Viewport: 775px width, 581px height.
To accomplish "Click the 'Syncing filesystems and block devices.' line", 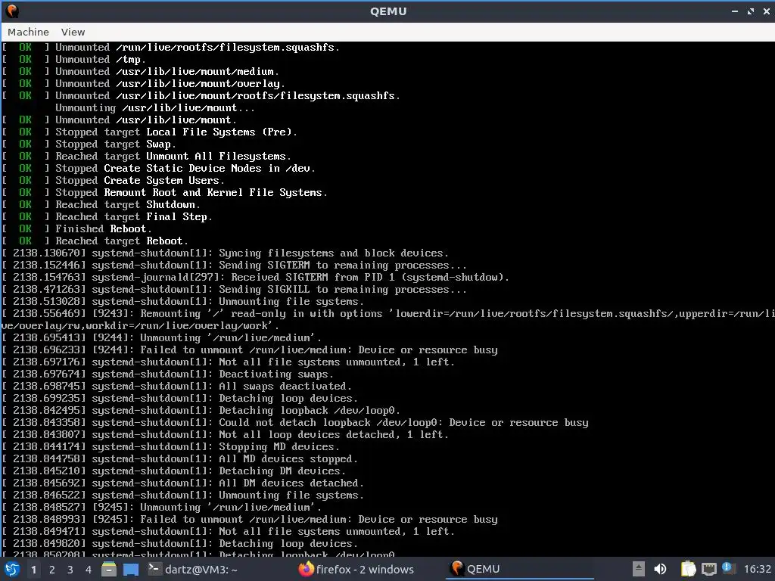I will [x=226, y=253].
